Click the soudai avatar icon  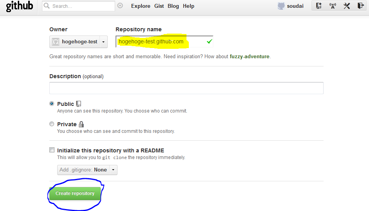coord(281,6)
